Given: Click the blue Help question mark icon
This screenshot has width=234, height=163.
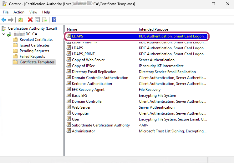Looking at the screenshot, I should tap(54, 20).
